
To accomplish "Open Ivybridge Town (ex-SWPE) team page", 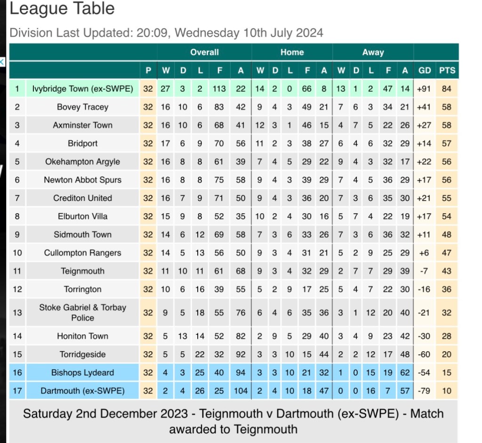I will click(x=82, y=89).
